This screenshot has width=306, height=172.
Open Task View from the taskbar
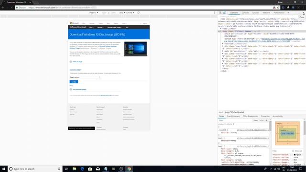(x=66, y=169)
